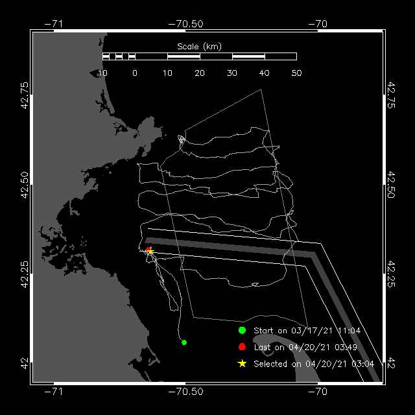415x415 pixels.
Task: Click the Start on 03/17/21 11:04 text
Action: (307, 331)
